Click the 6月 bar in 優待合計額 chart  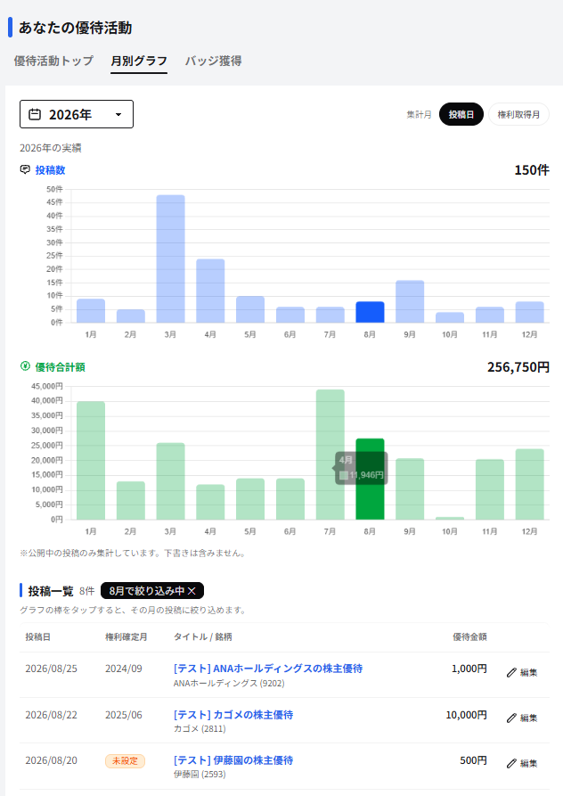pyautogui.click(x=290, y=499)
